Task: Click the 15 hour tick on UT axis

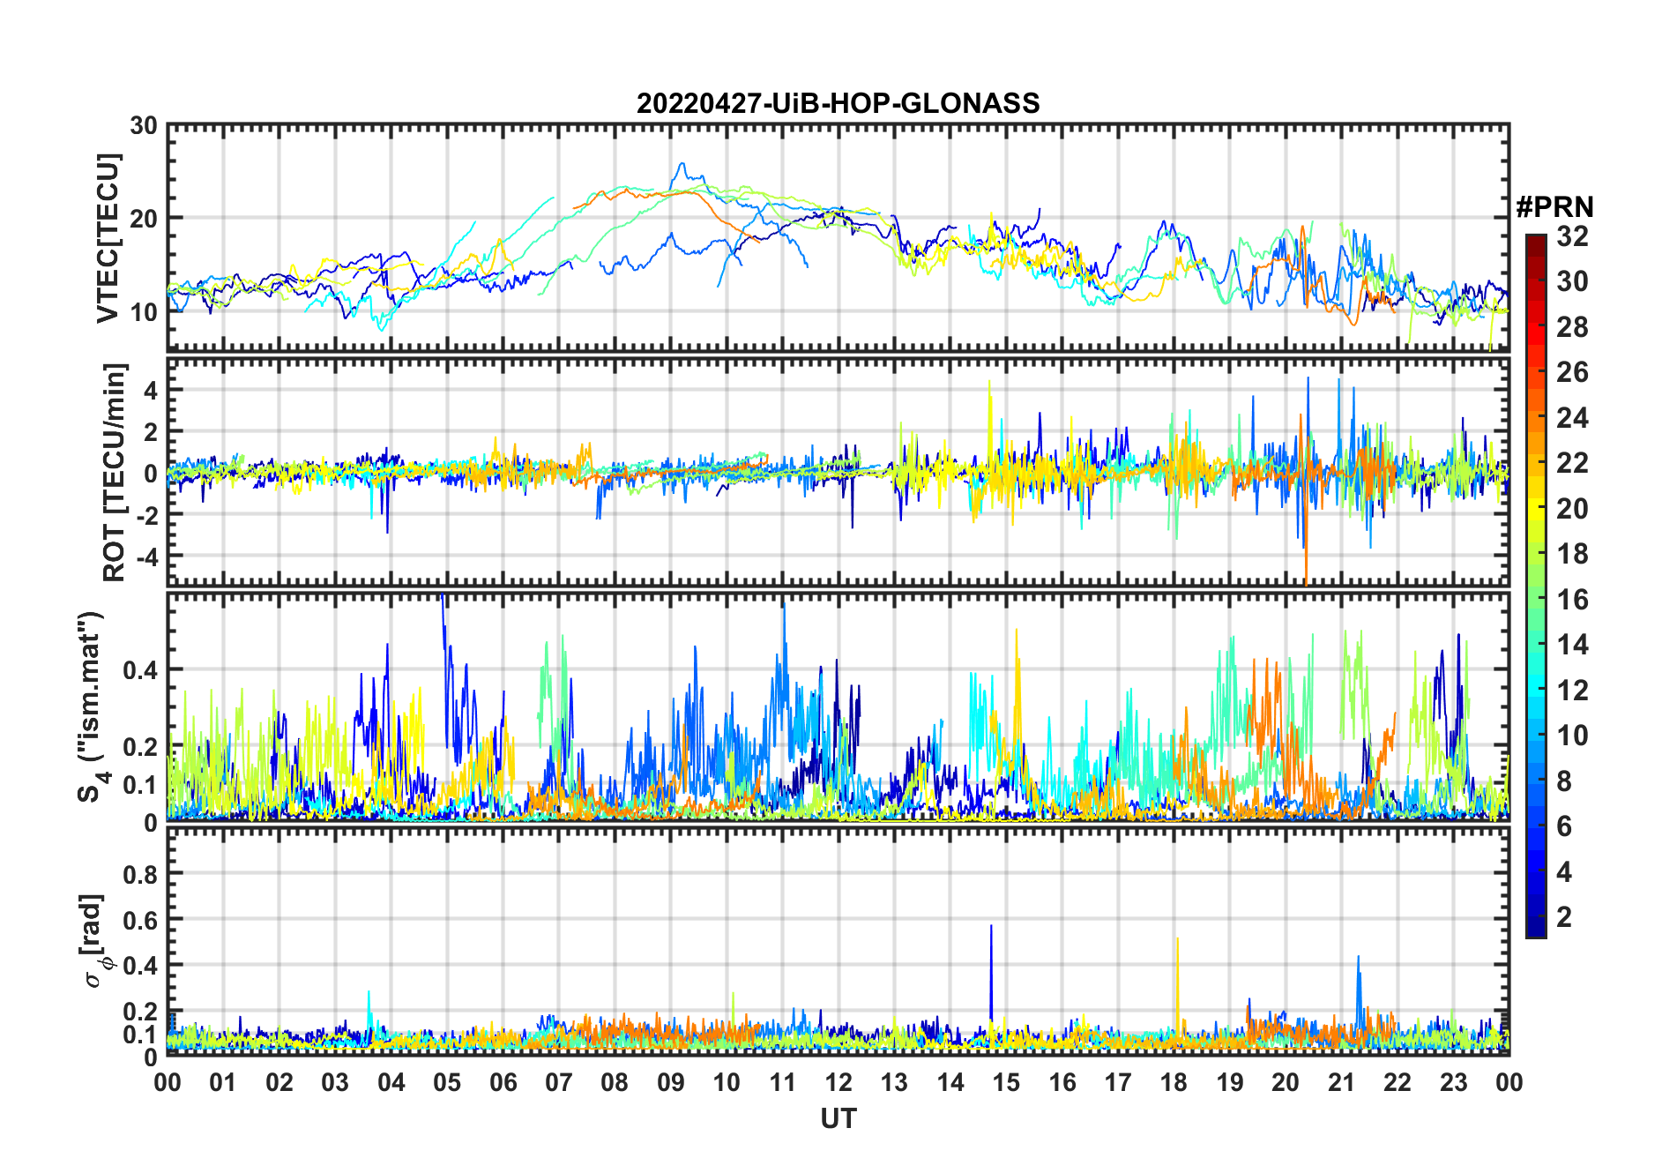Action: 1006,1082
